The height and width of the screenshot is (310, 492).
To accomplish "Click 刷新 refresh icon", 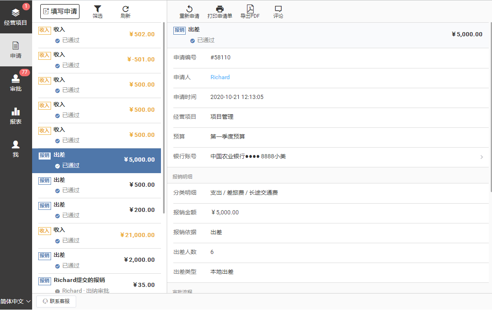I will [126, 12].
